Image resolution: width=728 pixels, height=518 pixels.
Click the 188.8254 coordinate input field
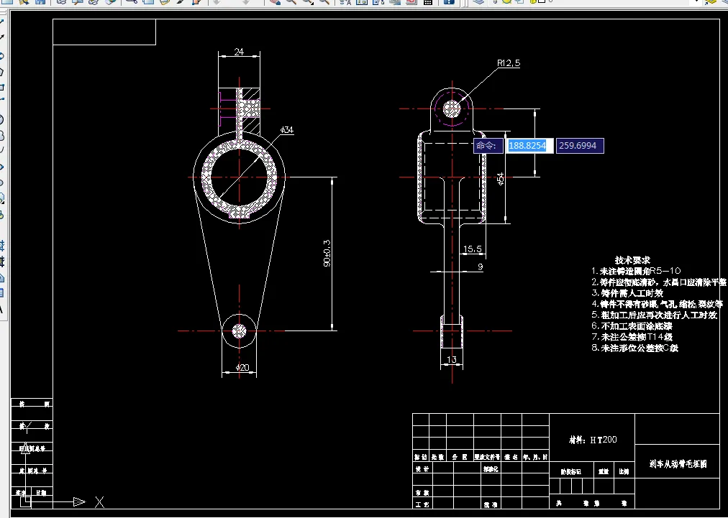click(529, 146)
